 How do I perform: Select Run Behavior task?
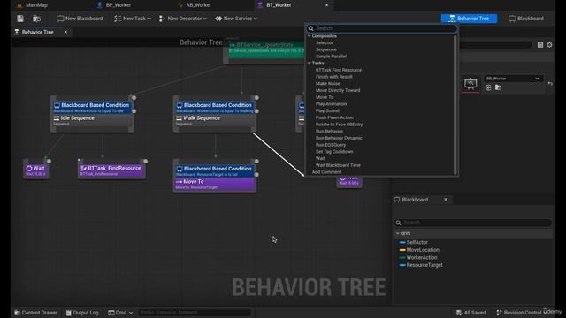click(x=329, y=132)
